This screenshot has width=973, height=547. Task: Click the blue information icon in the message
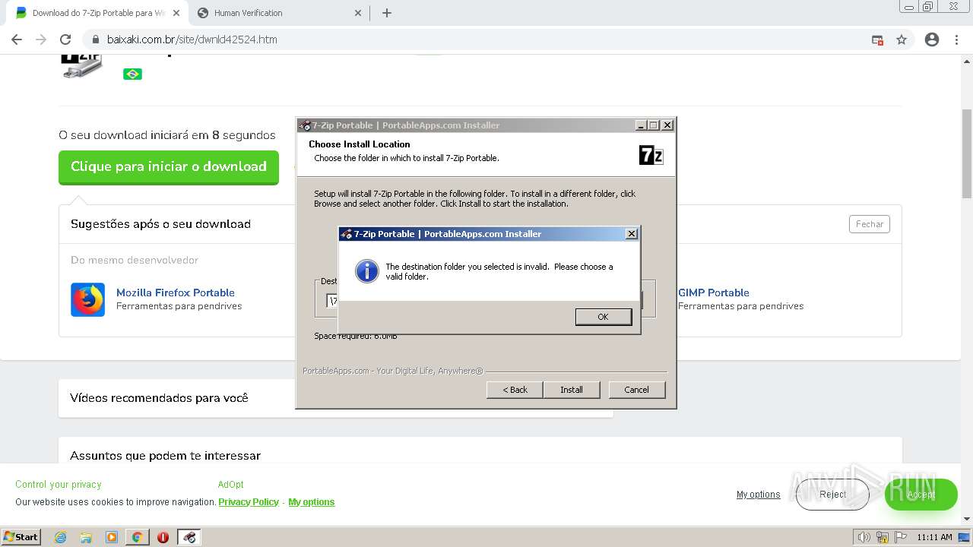tap(367, 271)
